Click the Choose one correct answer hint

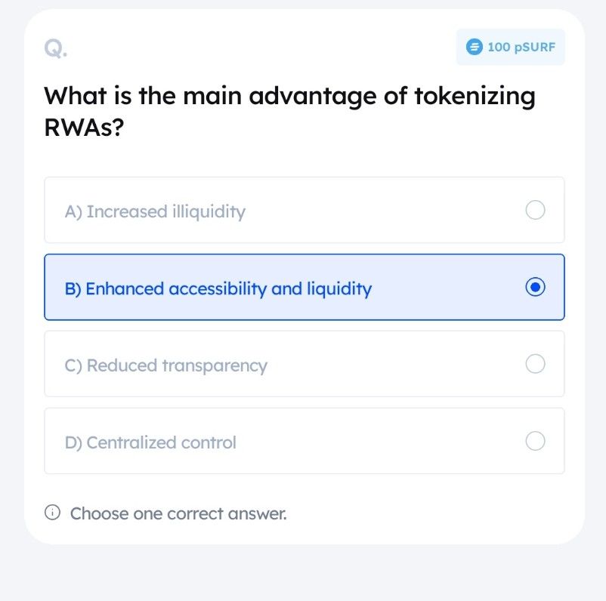pos(178,513)
